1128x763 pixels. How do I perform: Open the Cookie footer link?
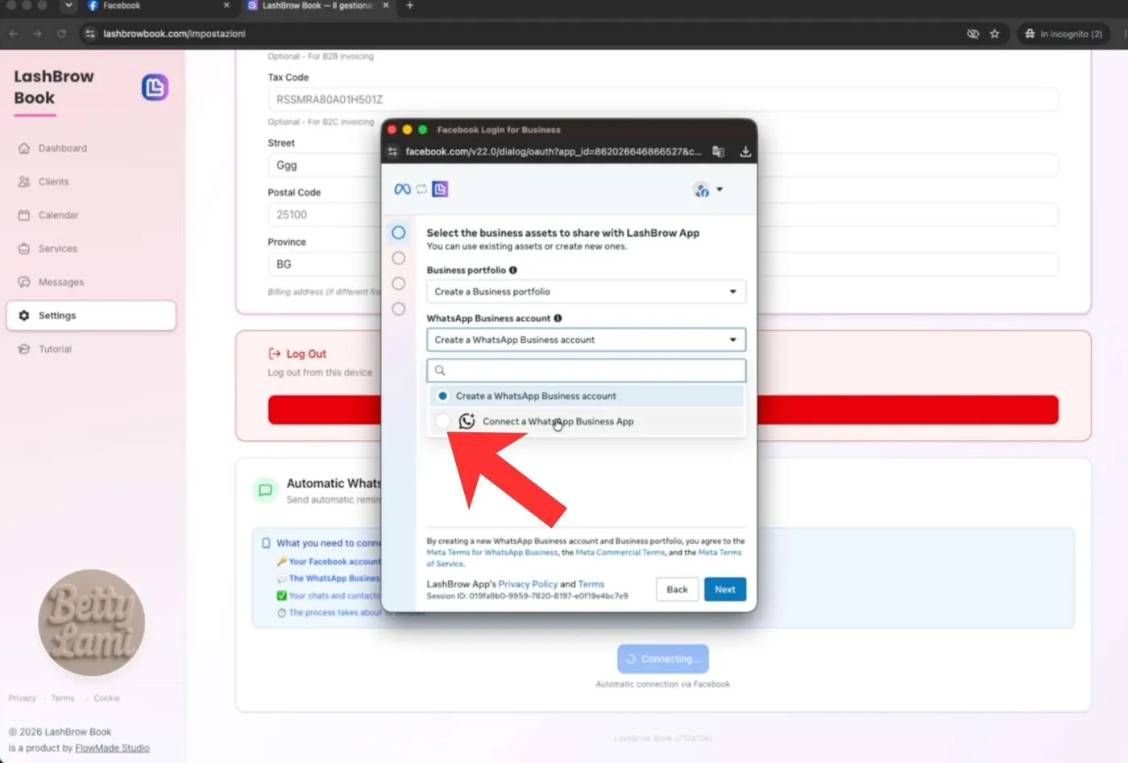(106, 699)
